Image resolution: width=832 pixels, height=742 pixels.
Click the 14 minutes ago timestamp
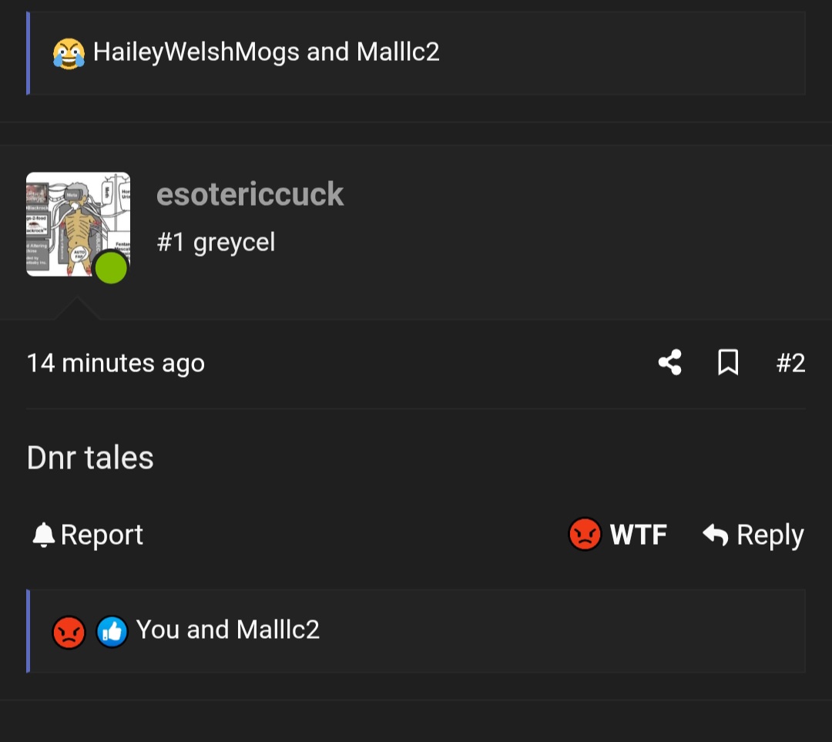(116, 362)
